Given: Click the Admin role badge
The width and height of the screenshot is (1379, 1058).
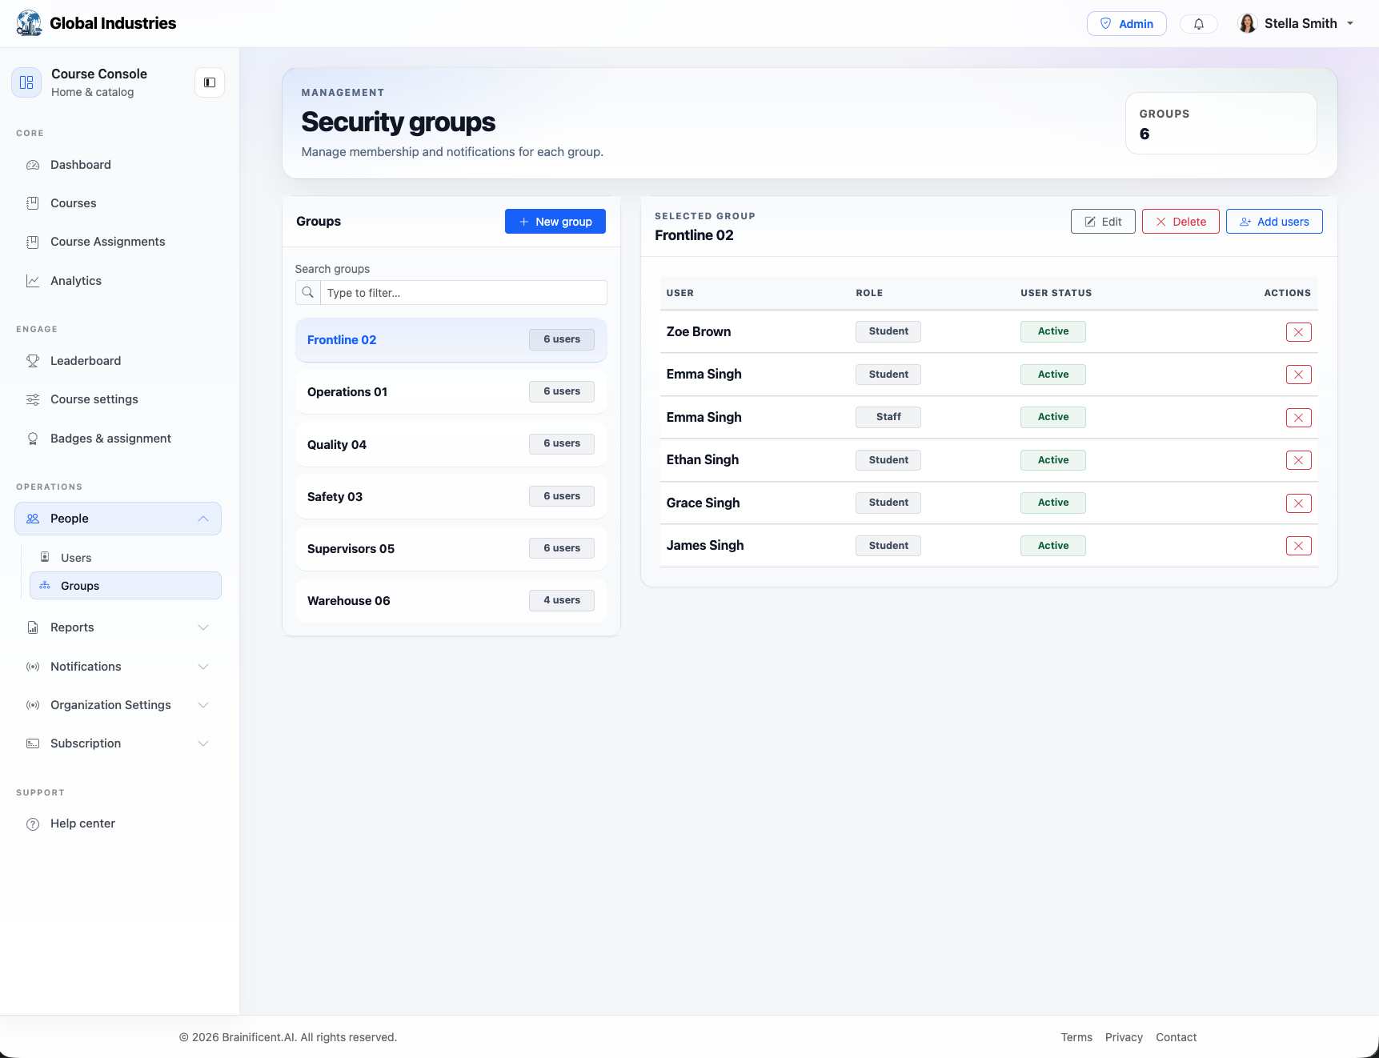Looking at the screenshot, I should [1126, 24].
